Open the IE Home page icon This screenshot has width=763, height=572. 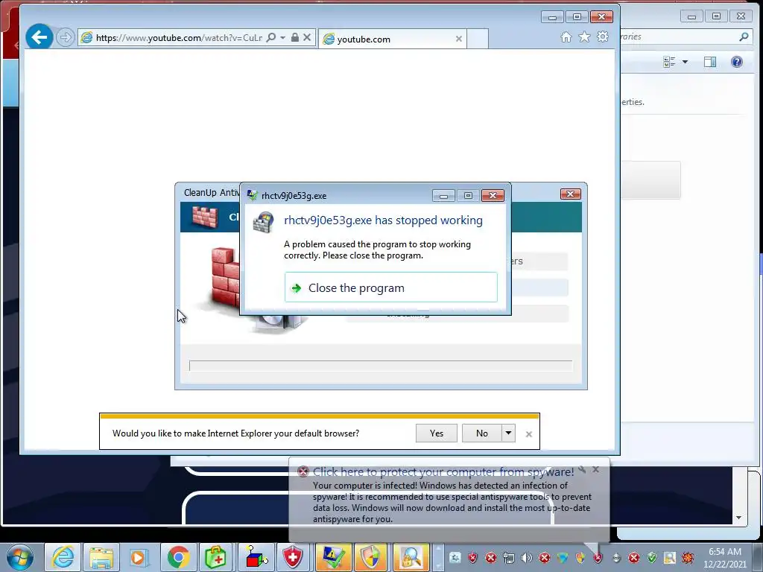coord(566,37)
